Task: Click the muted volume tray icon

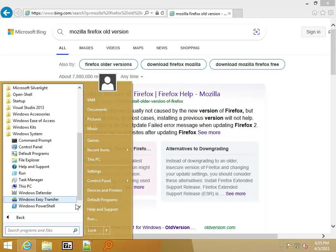Action: 305,246
